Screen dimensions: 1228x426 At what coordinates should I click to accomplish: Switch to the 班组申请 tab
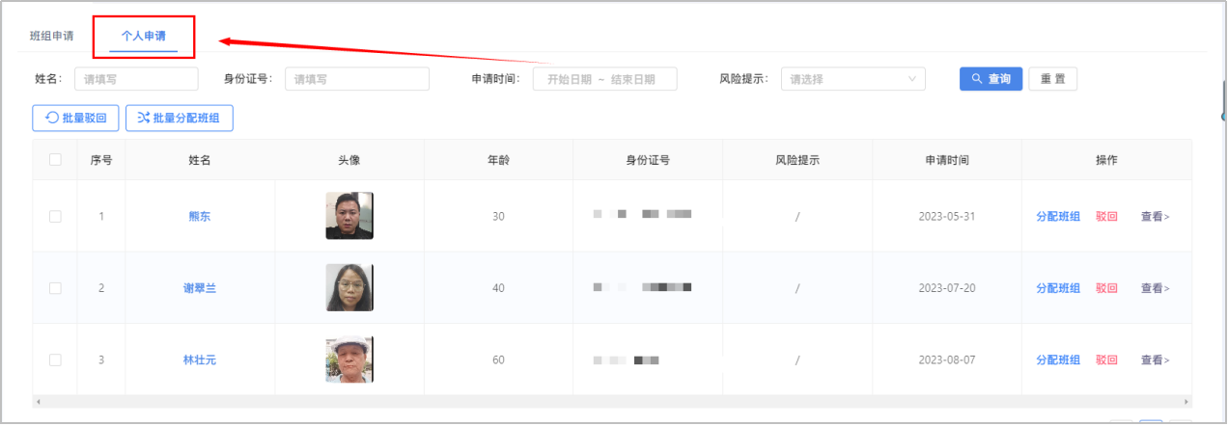(52, 36)
